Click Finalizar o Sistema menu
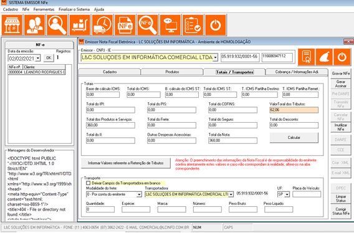Screen dimensions: 354x233 [x=74, y=9]
